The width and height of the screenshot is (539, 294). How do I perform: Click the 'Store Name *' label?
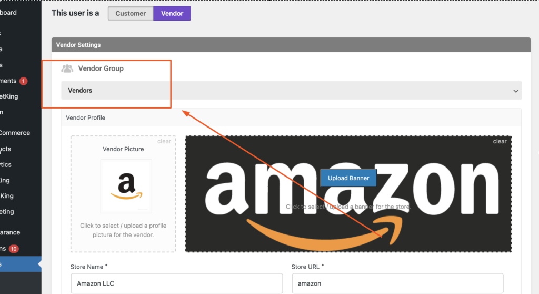(89, 267)
